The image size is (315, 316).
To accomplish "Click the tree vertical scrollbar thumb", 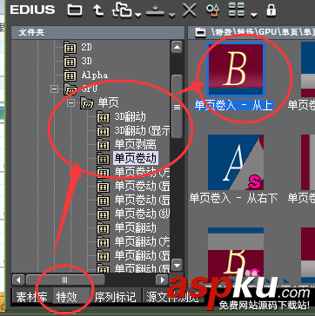I will pyautogui.click(x=177, y=107).
